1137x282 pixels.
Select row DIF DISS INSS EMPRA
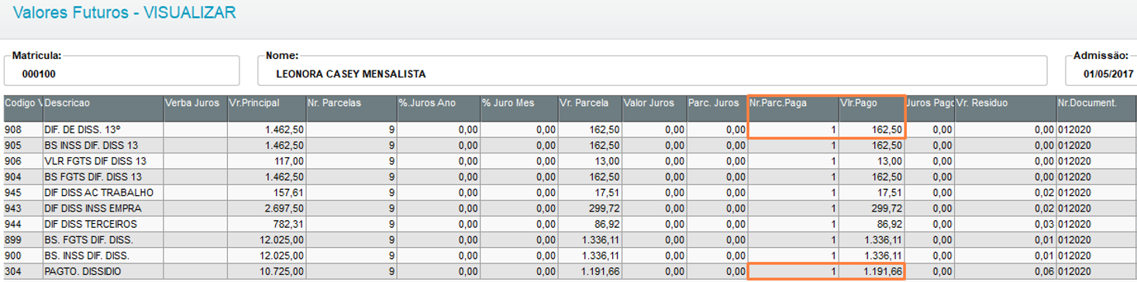coord(570,208)
